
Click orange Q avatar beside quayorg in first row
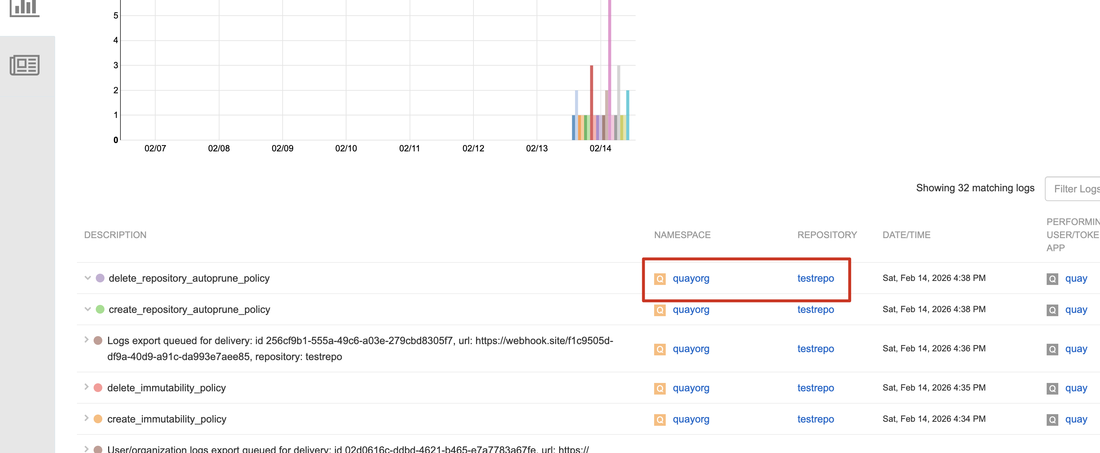pos(659,279)
